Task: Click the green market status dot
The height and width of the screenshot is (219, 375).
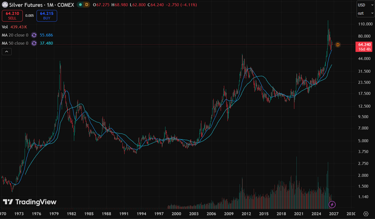Action: tap(80, 5)
